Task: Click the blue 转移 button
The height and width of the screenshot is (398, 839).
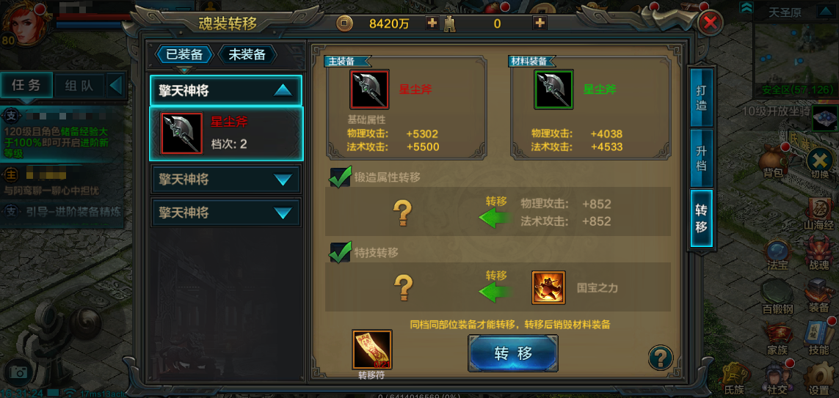Action: pyautogui.click(x=513, y=353)
